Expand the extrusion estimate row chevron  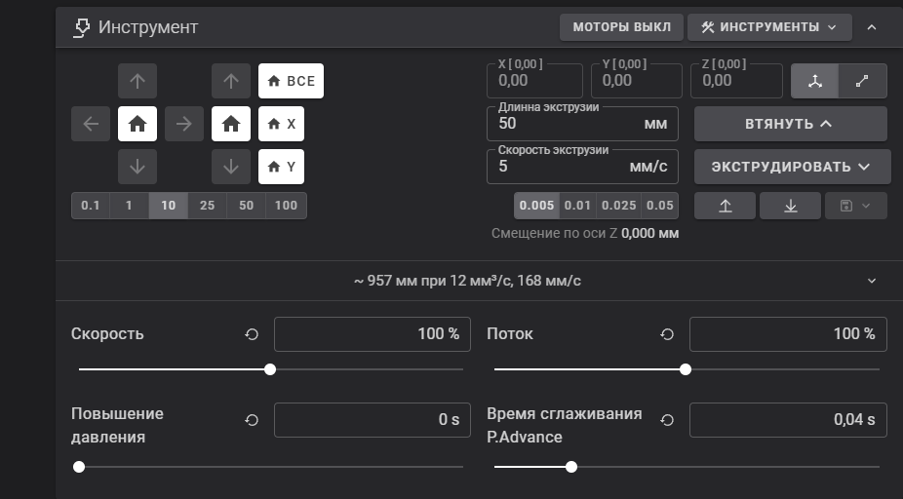pyautogui.click(x=872, y=281)
